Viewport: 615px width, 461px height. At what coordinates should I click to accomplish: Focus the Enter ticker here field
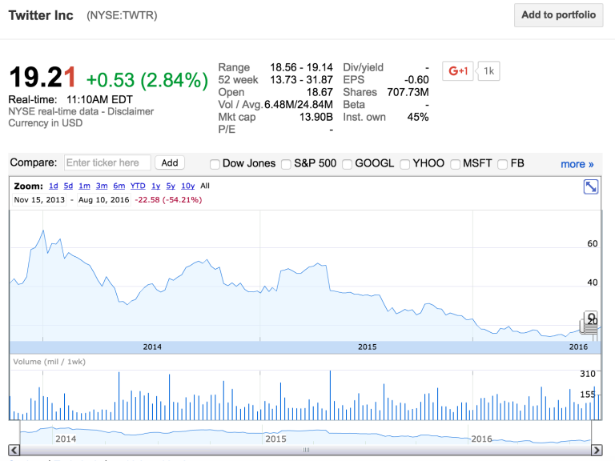[x=107, y=162]
